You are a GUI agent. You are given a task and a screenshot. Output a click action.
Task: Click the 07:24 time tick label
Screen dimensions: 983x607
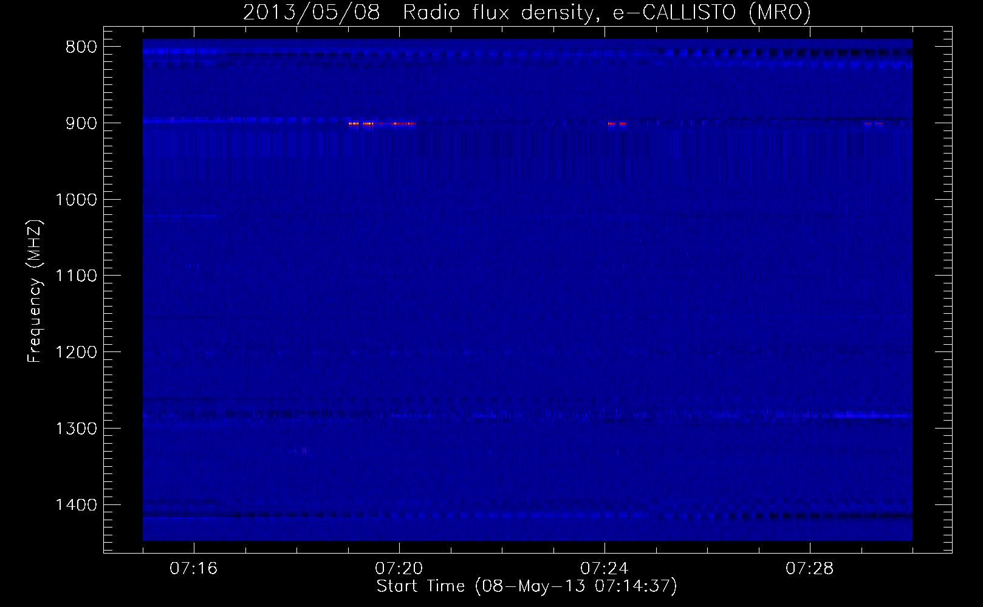604,569
